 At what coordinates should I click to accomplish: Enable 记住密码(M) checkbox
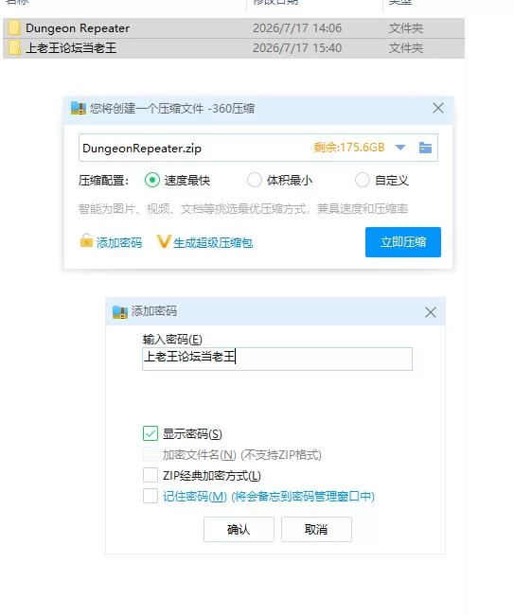(x=151, y=496)
